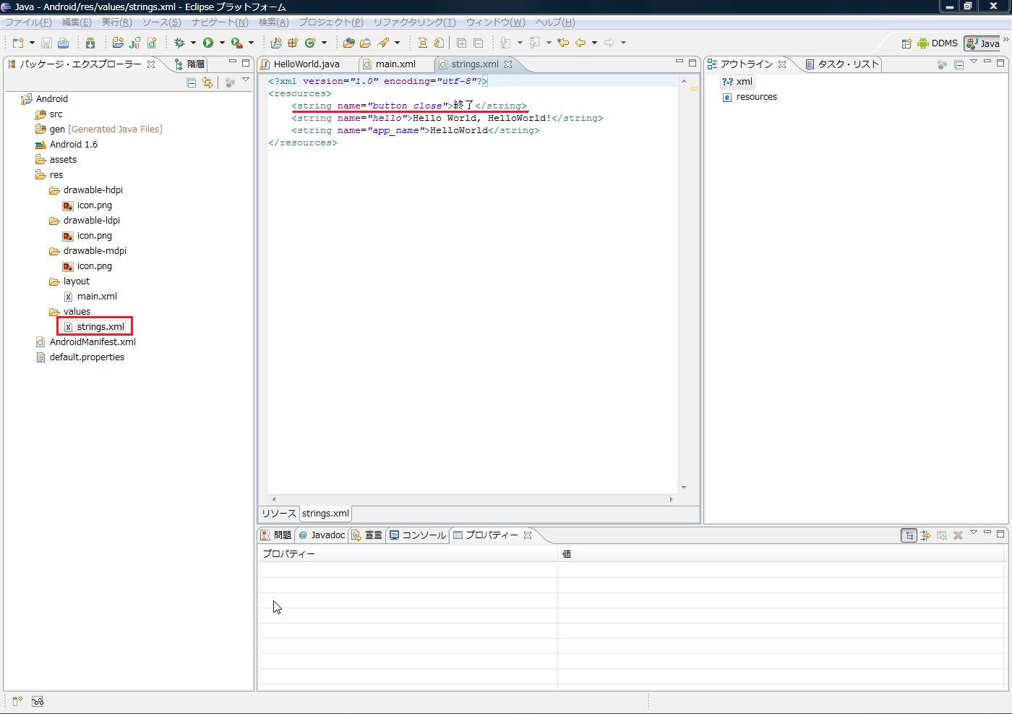This screenshot has height=714, width=1012.
Task: Open the 実行 menu
Action: tap(116, 22)
